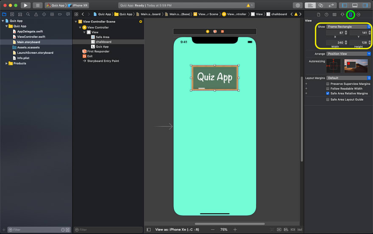Toggle the document outline button

click(149, 229)
